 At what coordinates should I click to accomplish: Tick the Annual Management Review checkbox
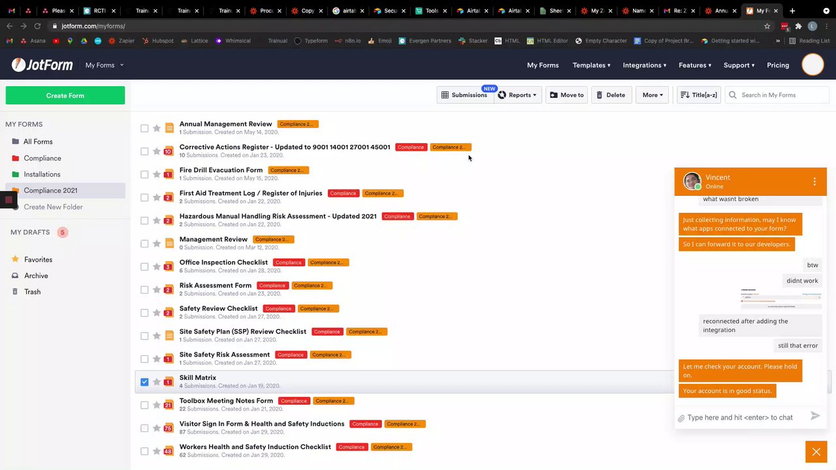(x=144, y=128)
